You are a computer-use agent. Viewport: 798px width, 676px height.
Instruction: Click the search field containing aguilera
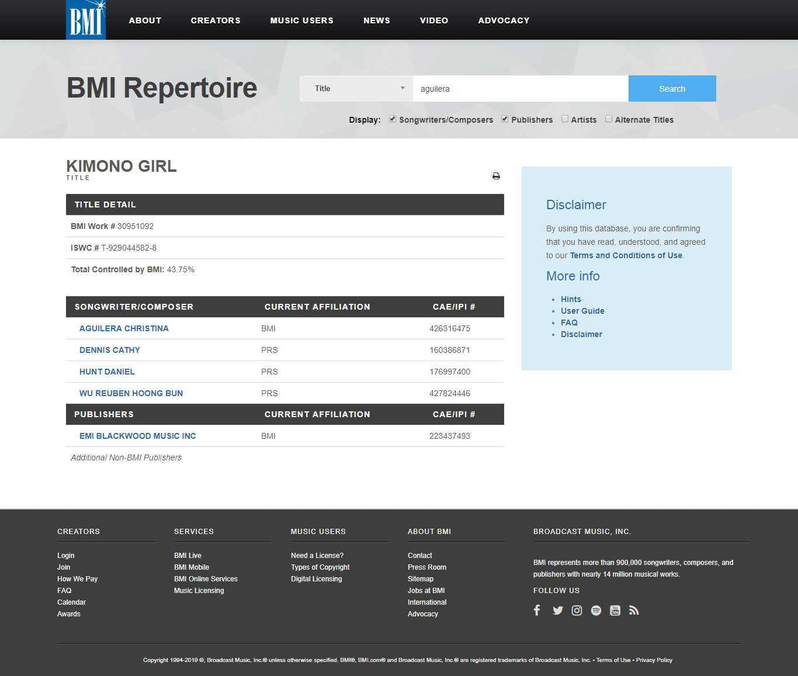[x=520, y=89]
